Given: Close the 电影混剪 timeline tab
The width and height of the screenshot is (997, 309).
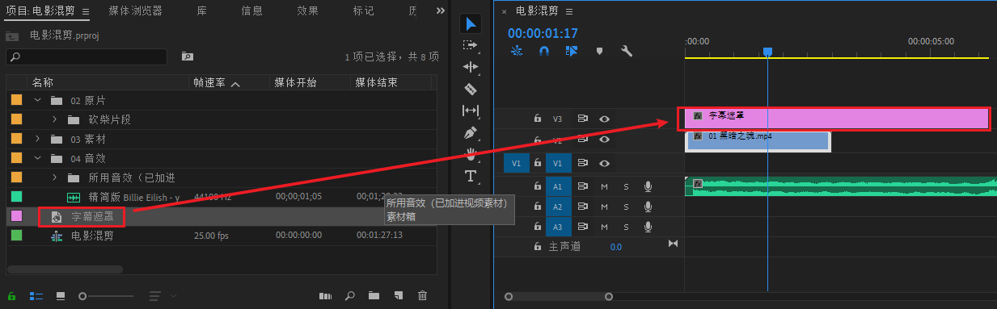Looking at the screenshot, I should point(505,11).
